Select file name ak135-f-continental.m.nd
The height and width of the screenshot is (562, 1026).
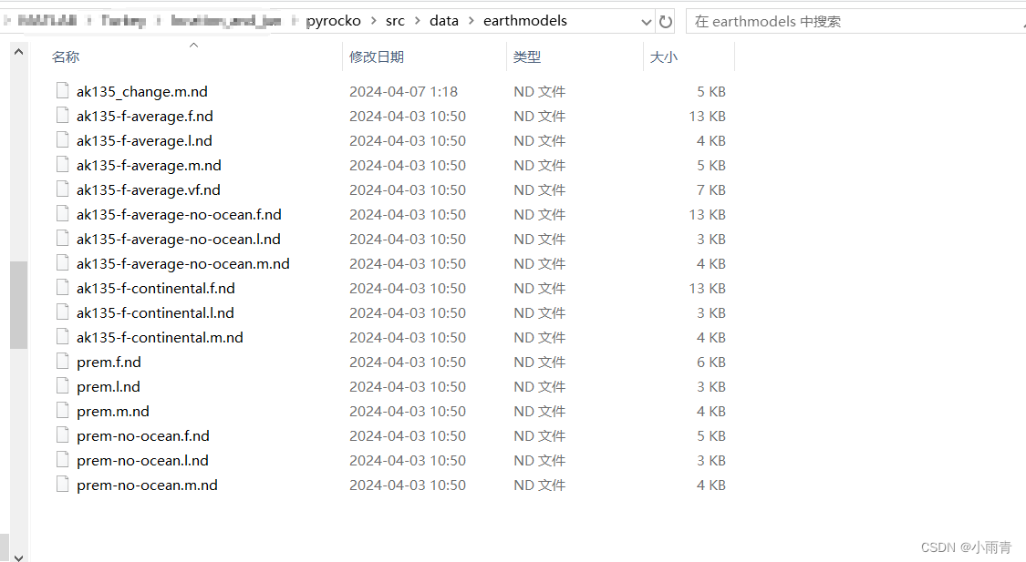(x=160, y=337)
